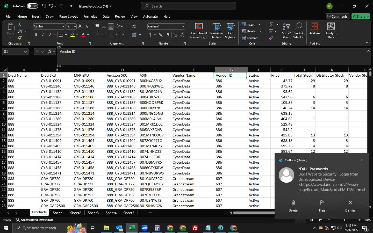Viewport: 373px width, 233px height.
Task: Expand Find & Select menu
Action: [x=298, y=31]
